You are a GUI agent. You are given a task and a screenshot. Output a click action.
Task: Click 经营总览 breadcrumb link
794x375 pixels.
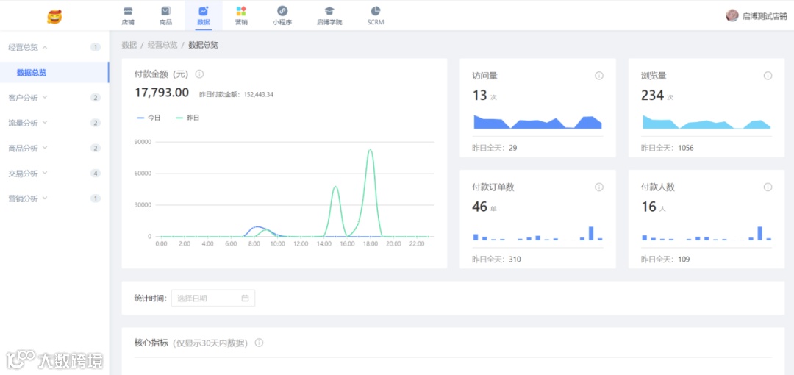[162, 45]
